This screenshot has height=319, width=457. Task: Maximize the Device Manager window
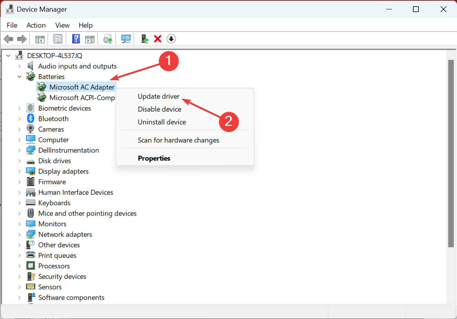click(x=416, y=9)
